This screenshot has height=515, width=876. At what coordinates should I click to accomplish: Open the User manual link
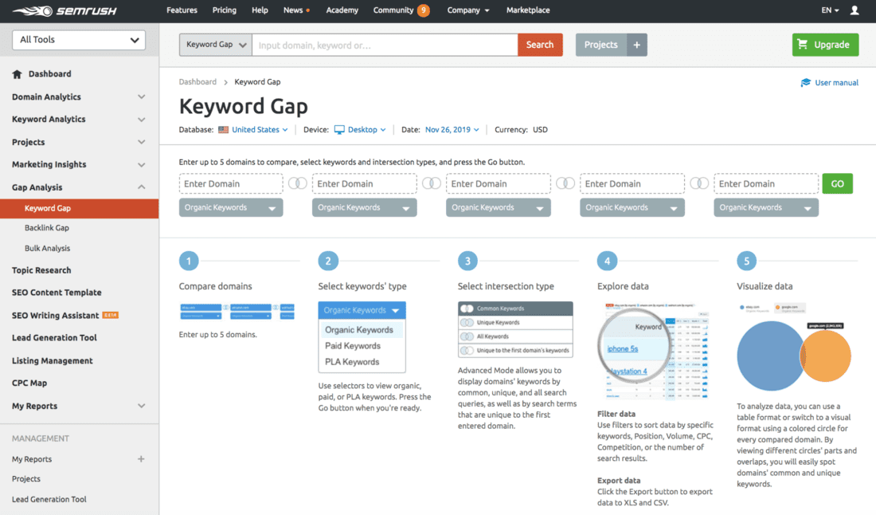click(835, 82)
